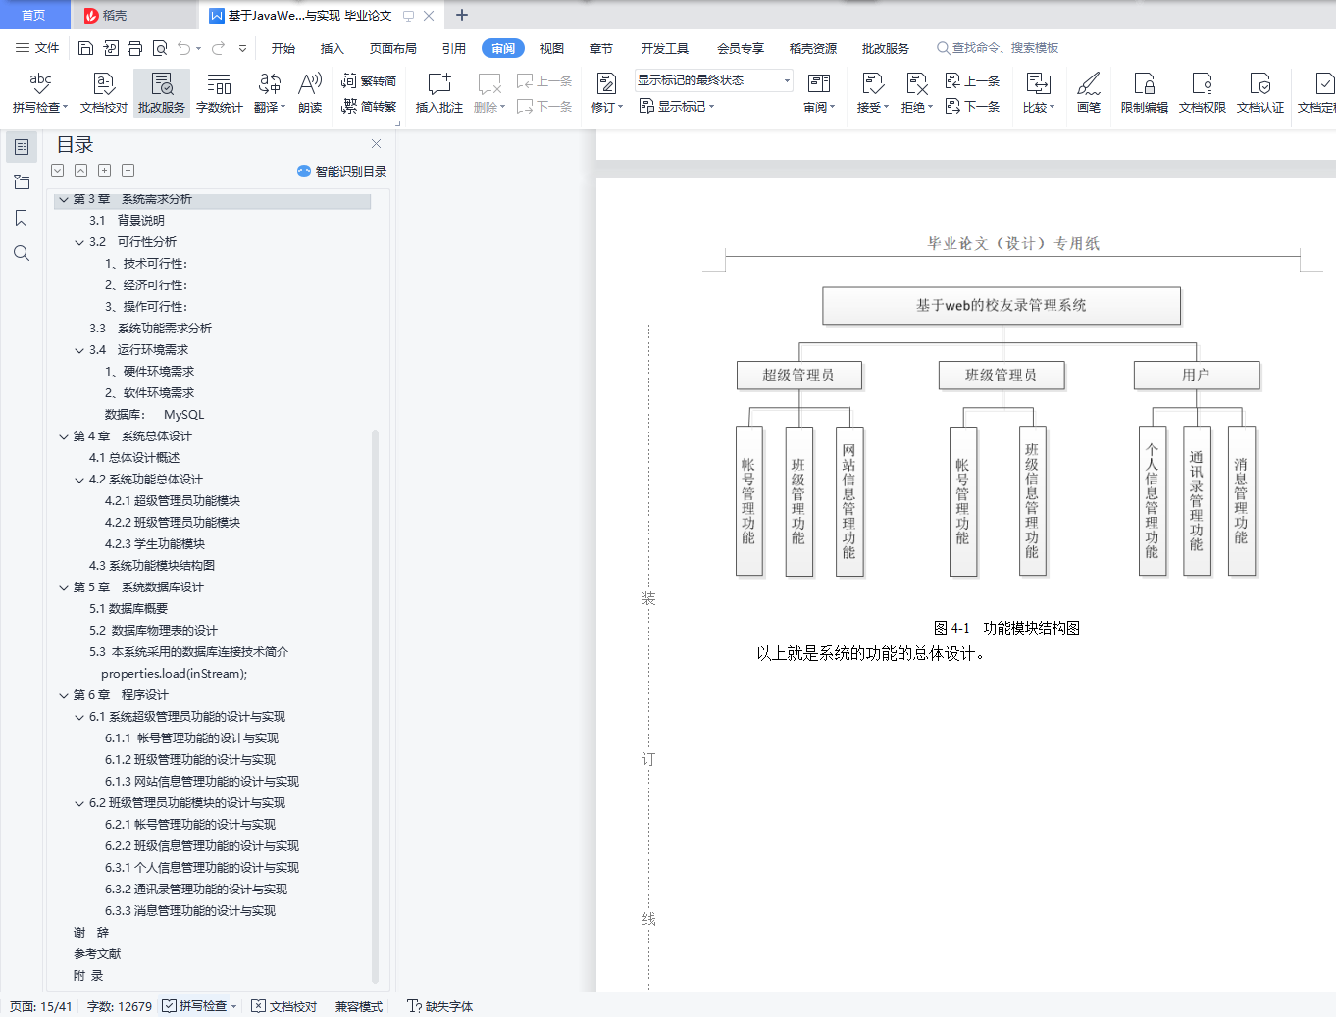The width and height of the screenshot is (1336, 1017).
Task: Insert a comment with 插入批注
Action: (439, 93)
